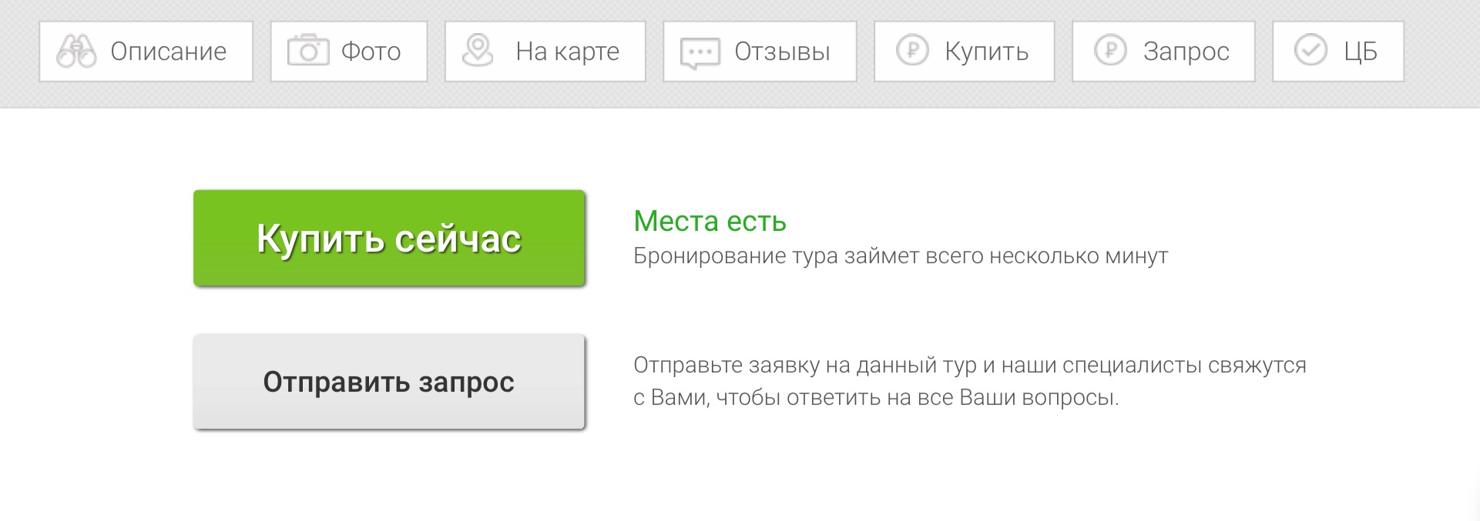Switch to the Фото tab
This screenshot has height=521, width=1480.
click(349, 52)
